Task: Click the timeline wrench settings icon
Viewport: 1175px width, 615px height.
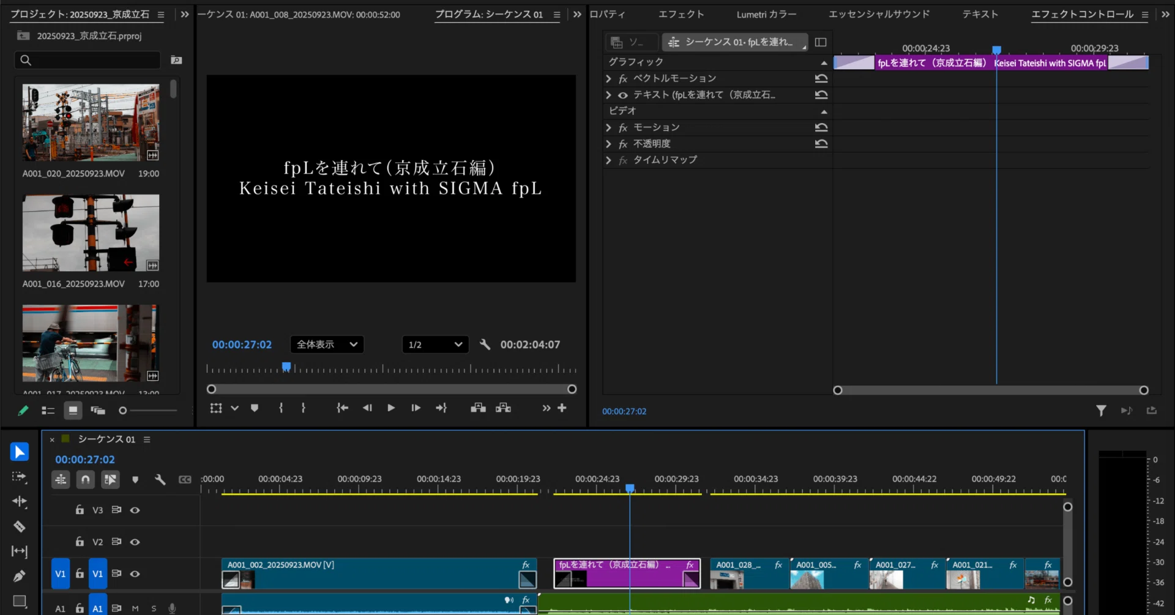Action: (160, 480)
